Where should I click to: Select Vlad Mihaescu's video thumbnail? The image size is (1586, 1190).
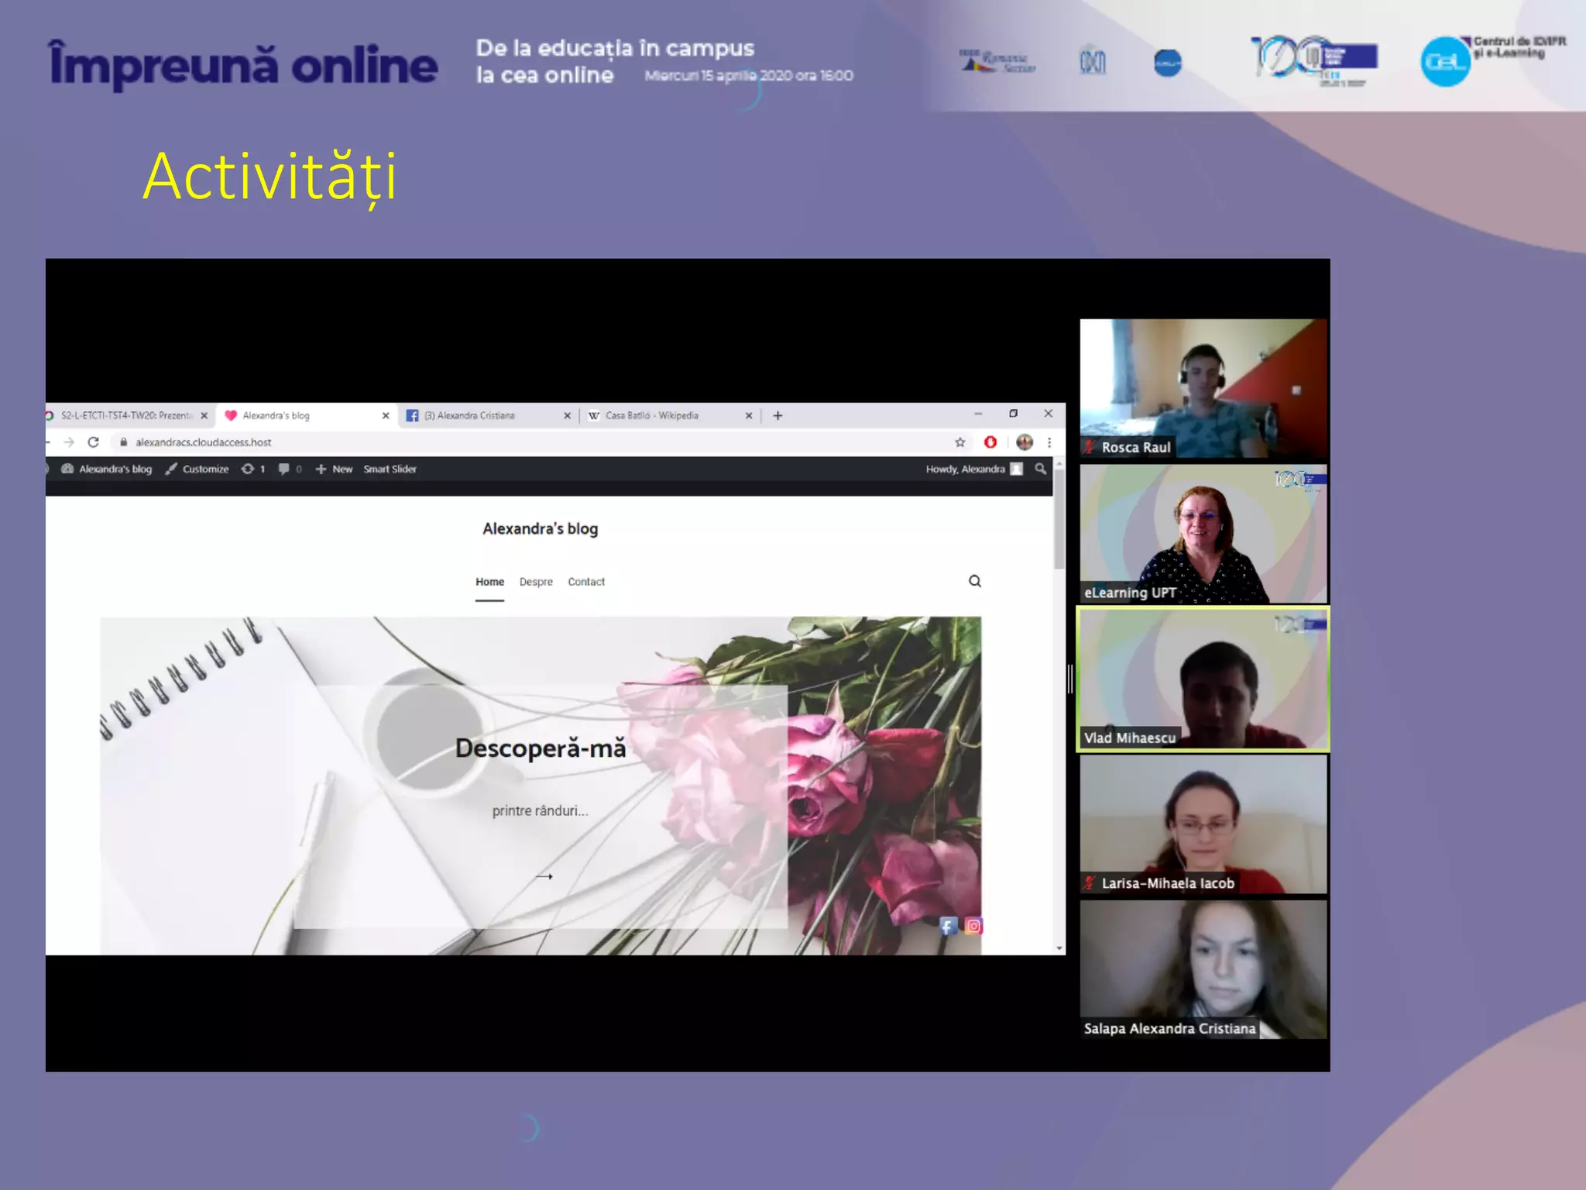1203,679
